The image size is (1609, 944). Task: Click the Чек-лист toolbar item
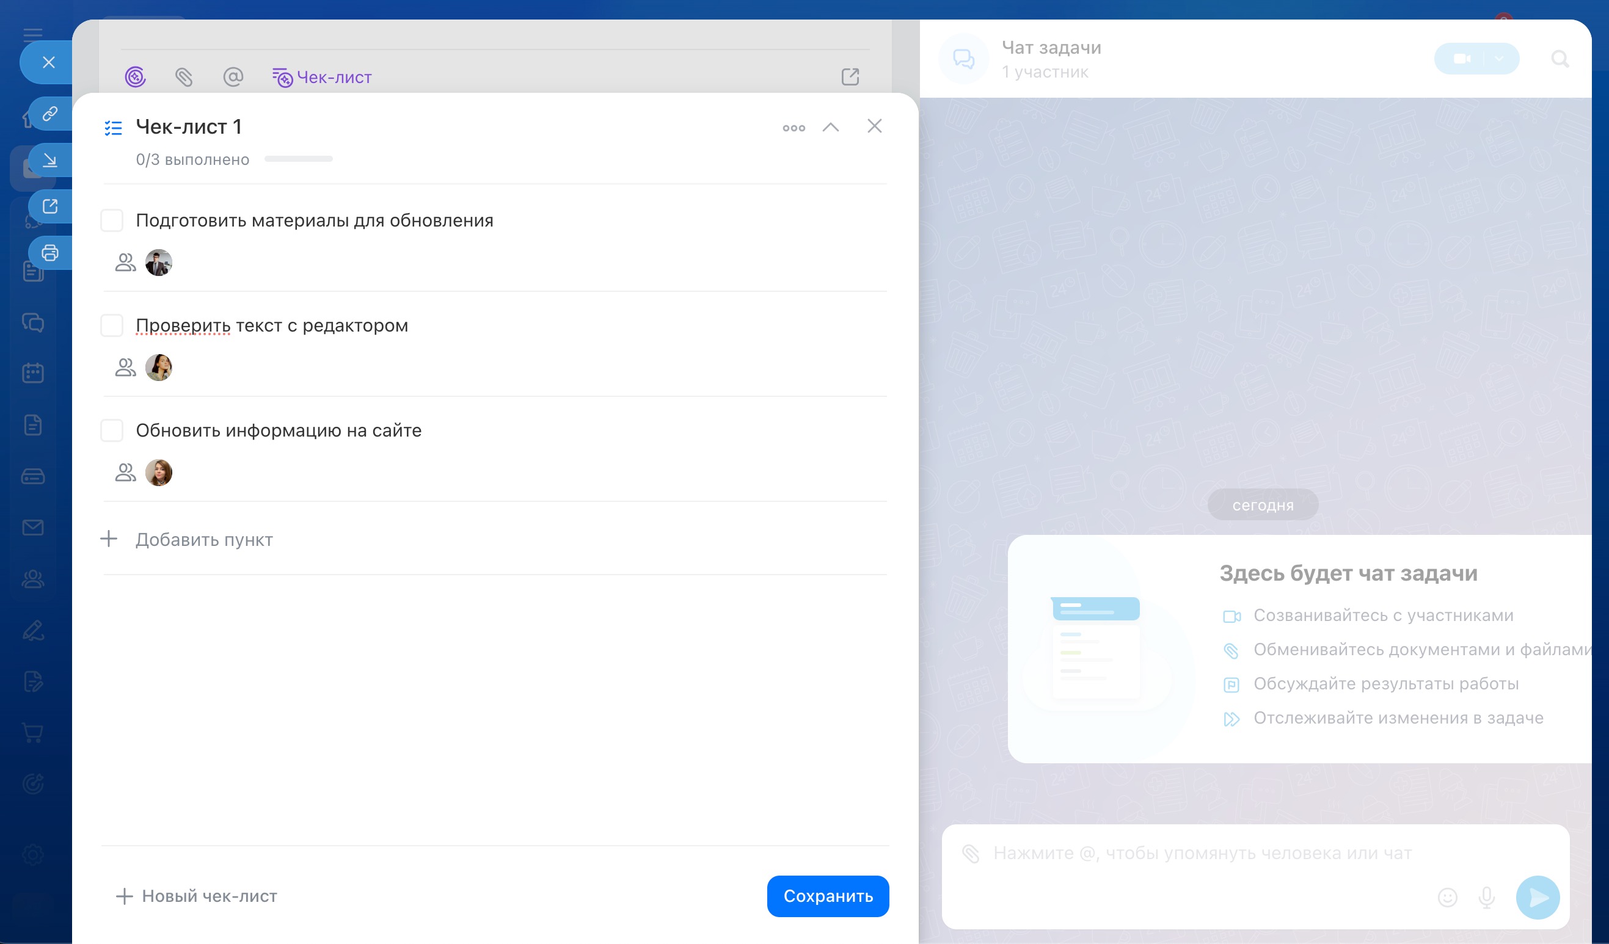tap(323, 77)
